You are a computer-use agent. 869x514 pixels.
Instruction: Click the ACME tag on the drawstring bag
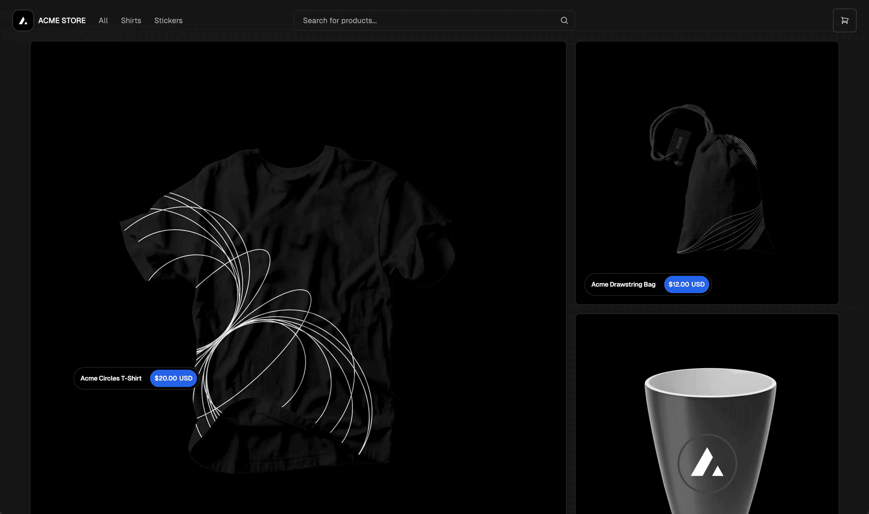679,142
